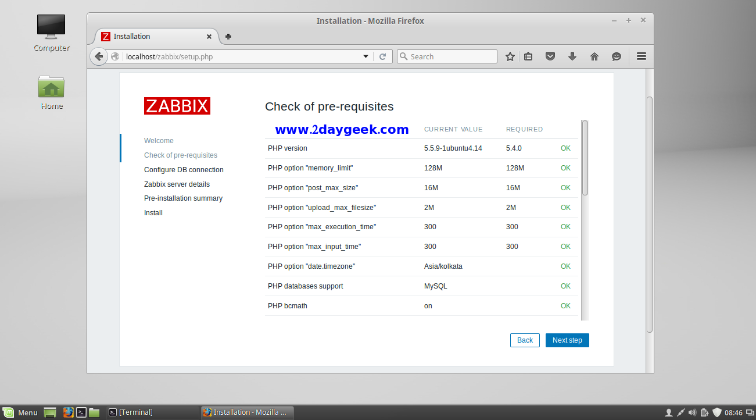Click PHP bcmath label
The height and width of the screenshot is (420, 756).
tap(288, 306)
